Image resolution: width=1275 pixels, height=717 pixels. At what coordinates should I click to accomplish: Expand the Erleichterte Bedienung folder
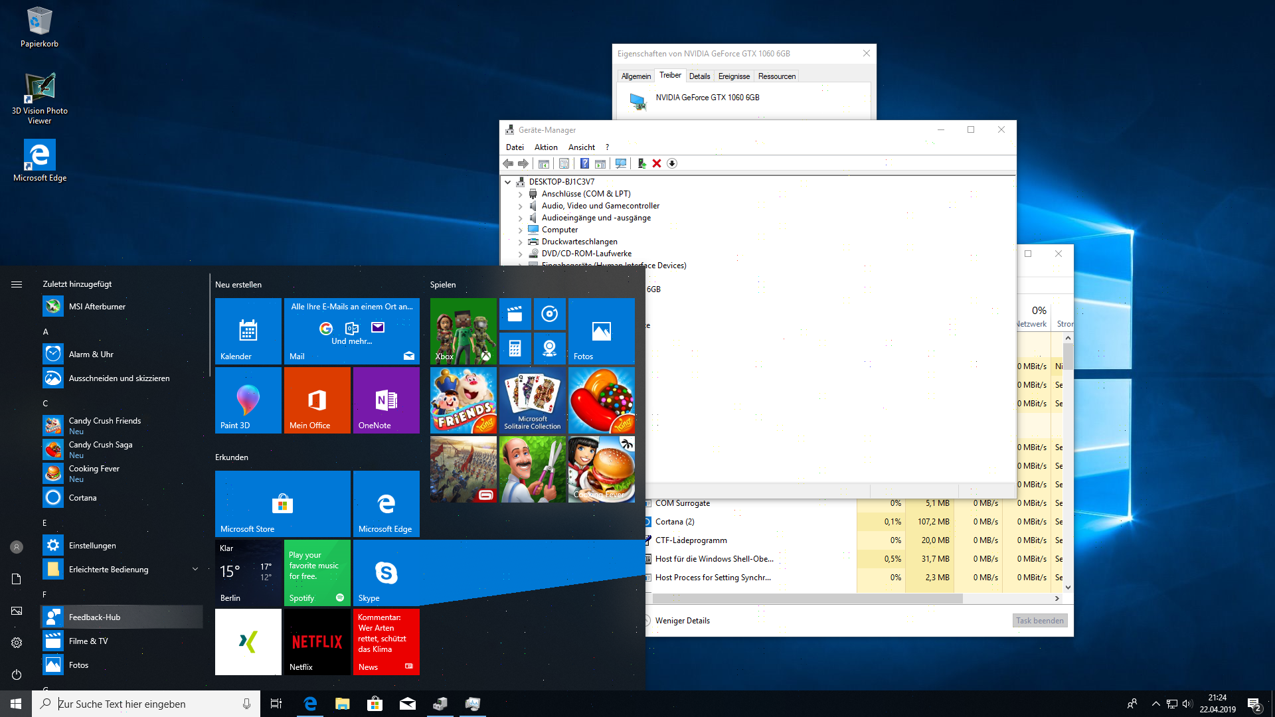point(195,570)
